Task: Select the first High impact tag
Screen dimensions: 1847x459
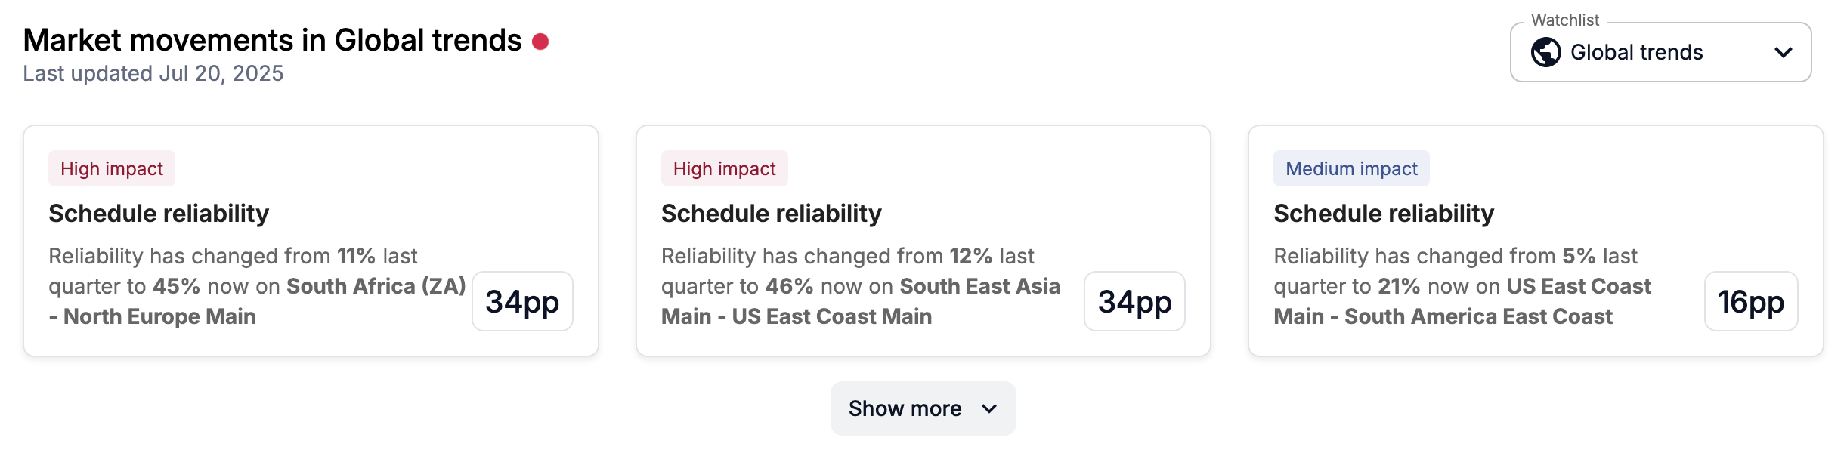Action: tap(112, 168)
